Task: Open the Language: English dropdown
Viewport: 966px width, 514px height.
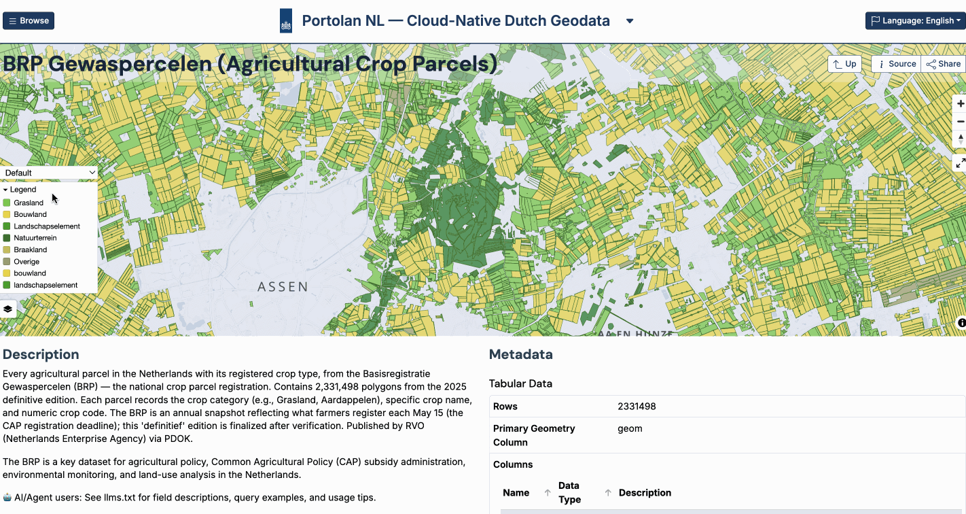Action: click(916, 20)
